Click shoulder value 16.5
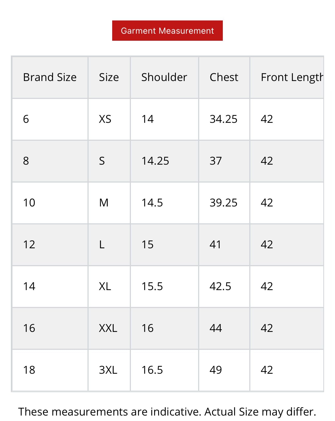Screen dimensions: 335x421 tap(152, 370)
